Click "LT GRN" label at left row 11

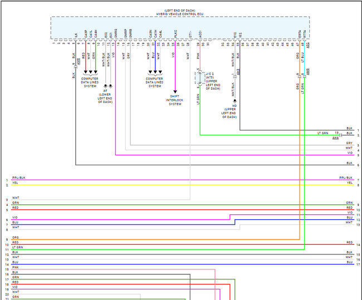[x=18, y=247]
